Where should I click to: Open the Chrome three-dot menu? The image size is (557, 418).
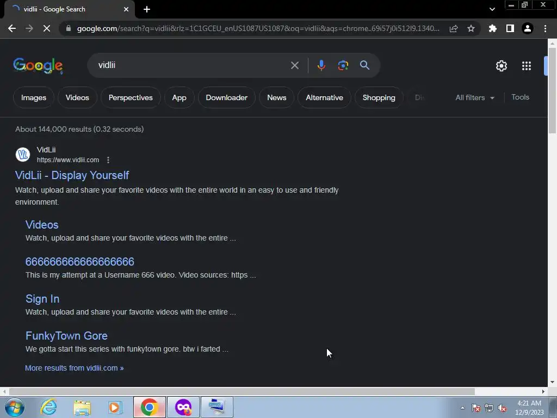point(545,28)
